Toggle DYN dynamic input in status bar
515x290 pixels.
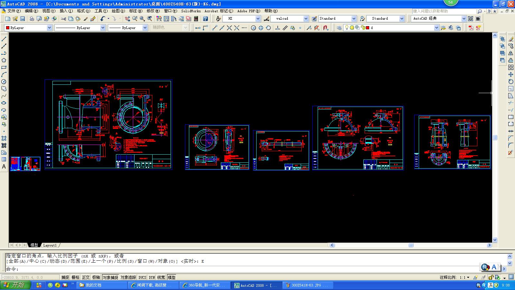pos(152,277)
